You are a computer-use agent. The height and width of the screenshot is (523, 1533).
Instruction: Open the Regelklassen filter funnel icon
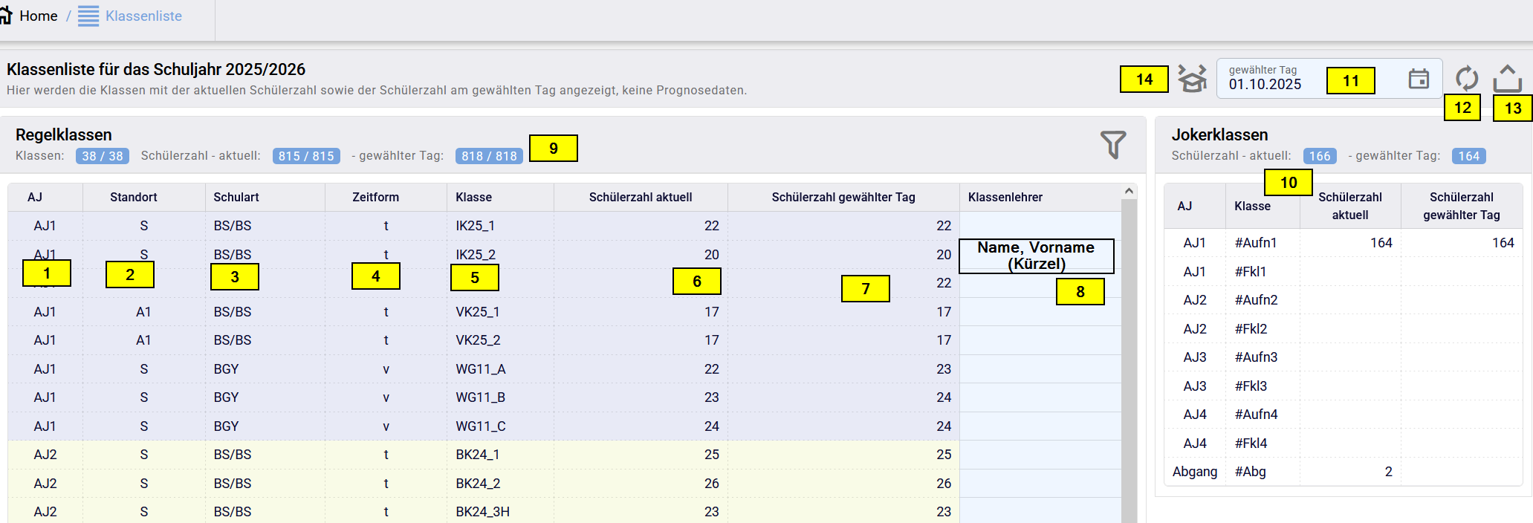coord(1112,144)
